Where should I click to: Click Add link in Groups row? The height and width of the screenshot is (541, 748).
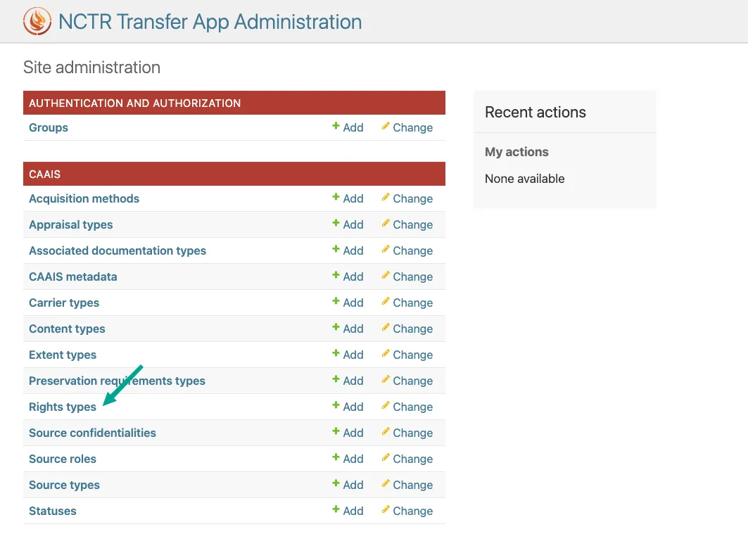point(353,127)
